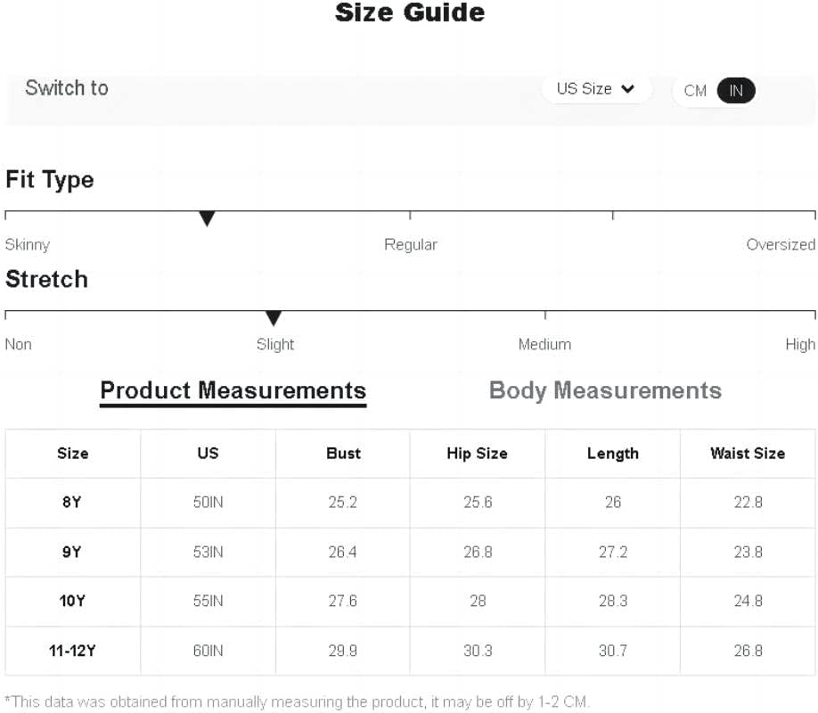Viewport: 818px width, 713px height.
Task: Click the Oversized fit label
Action: pyautogui.click(x=781, y=244)
